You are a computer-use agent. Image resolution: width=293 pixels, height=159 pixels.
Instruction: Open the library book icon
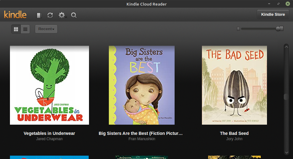[39, 15]
